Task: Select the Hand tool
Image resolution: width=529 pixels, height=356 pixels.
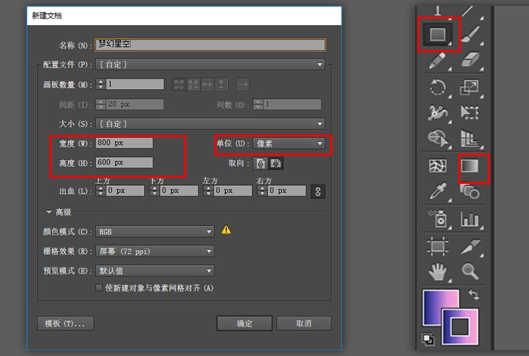Action: click(x=438, y=272)
